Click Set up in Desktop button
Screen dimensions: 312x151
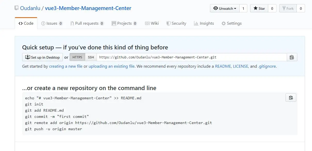click(43, 57)
